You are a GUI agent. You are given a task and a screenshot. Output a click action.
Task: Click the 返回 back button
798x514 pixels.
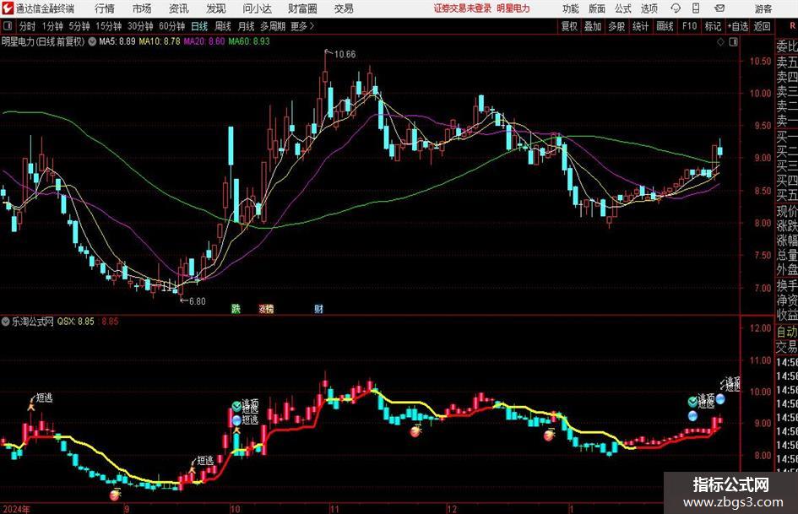762,26
